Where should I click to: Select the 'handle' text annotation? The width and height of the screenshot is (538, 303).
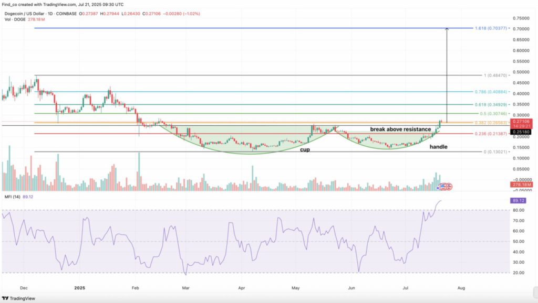point(438,147)
